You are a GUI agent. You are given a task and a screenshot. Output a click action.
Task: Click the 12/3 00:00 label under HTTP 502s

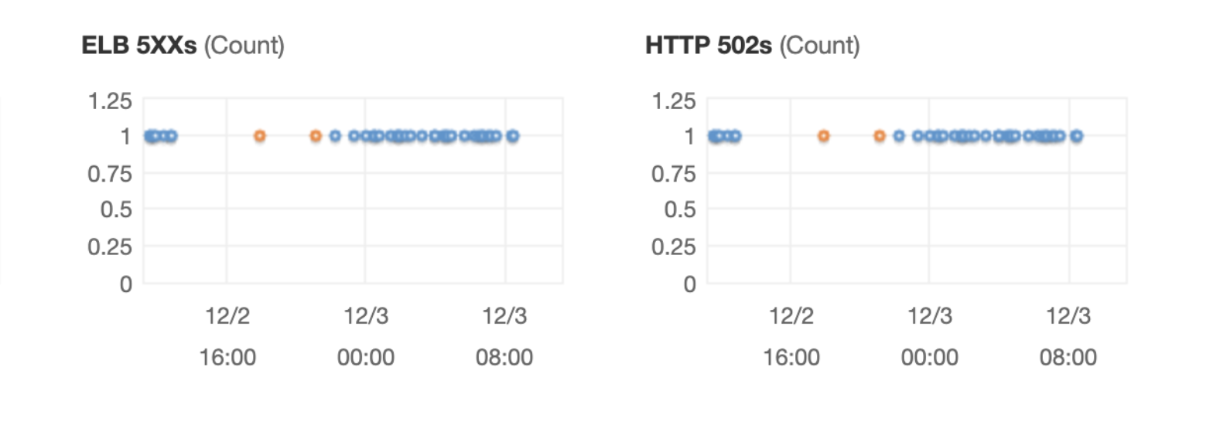pyautogui.click(x=929, y=337)
